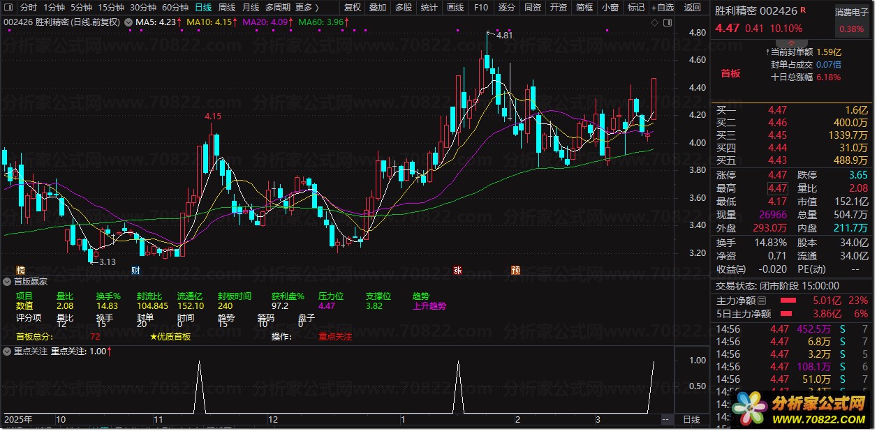Switch to the 分时 chart tab
This screenshot has width=877, height=431.
coord(28,8)
